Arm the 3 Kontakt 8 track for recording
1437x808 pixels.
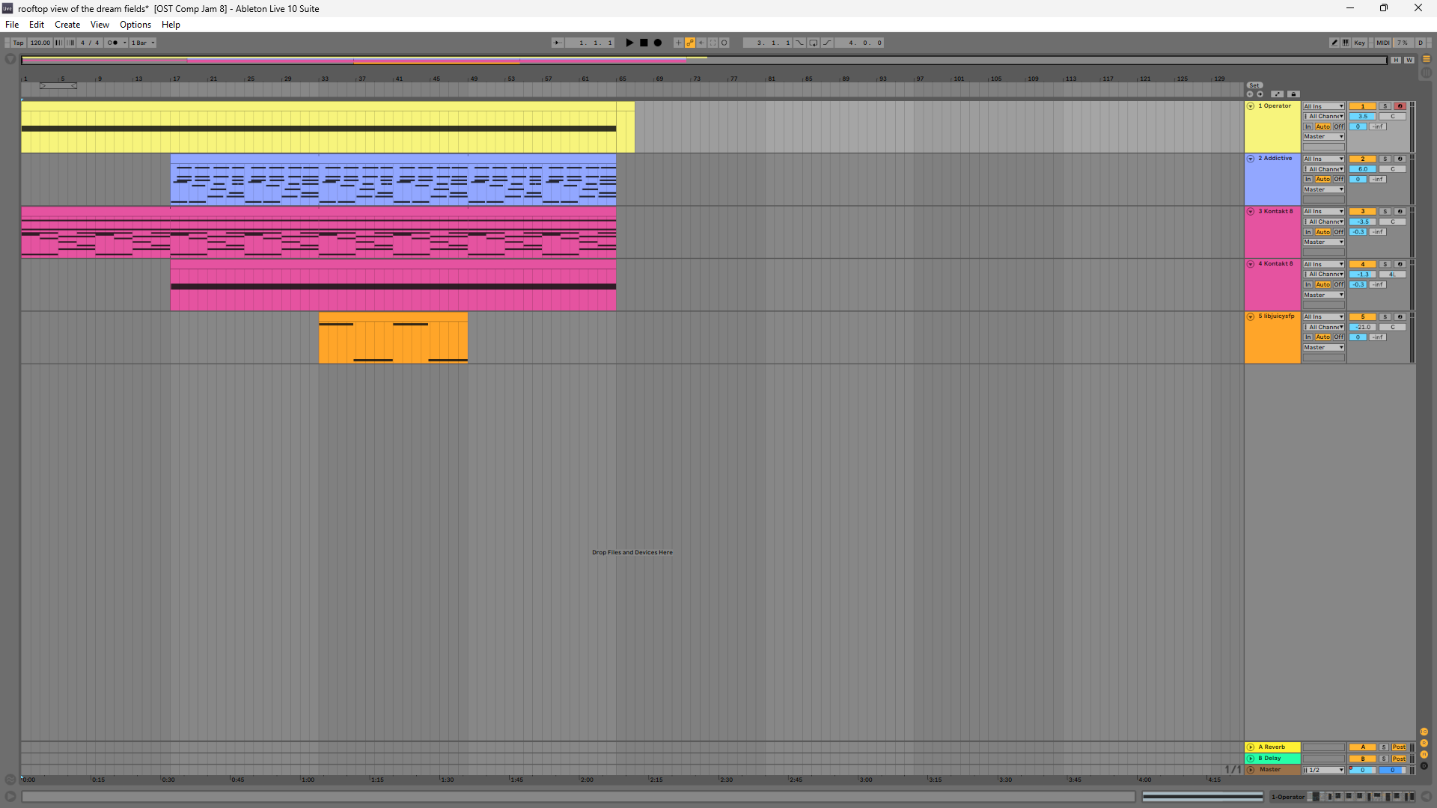pyautogui.click(x=1400, y=212)
